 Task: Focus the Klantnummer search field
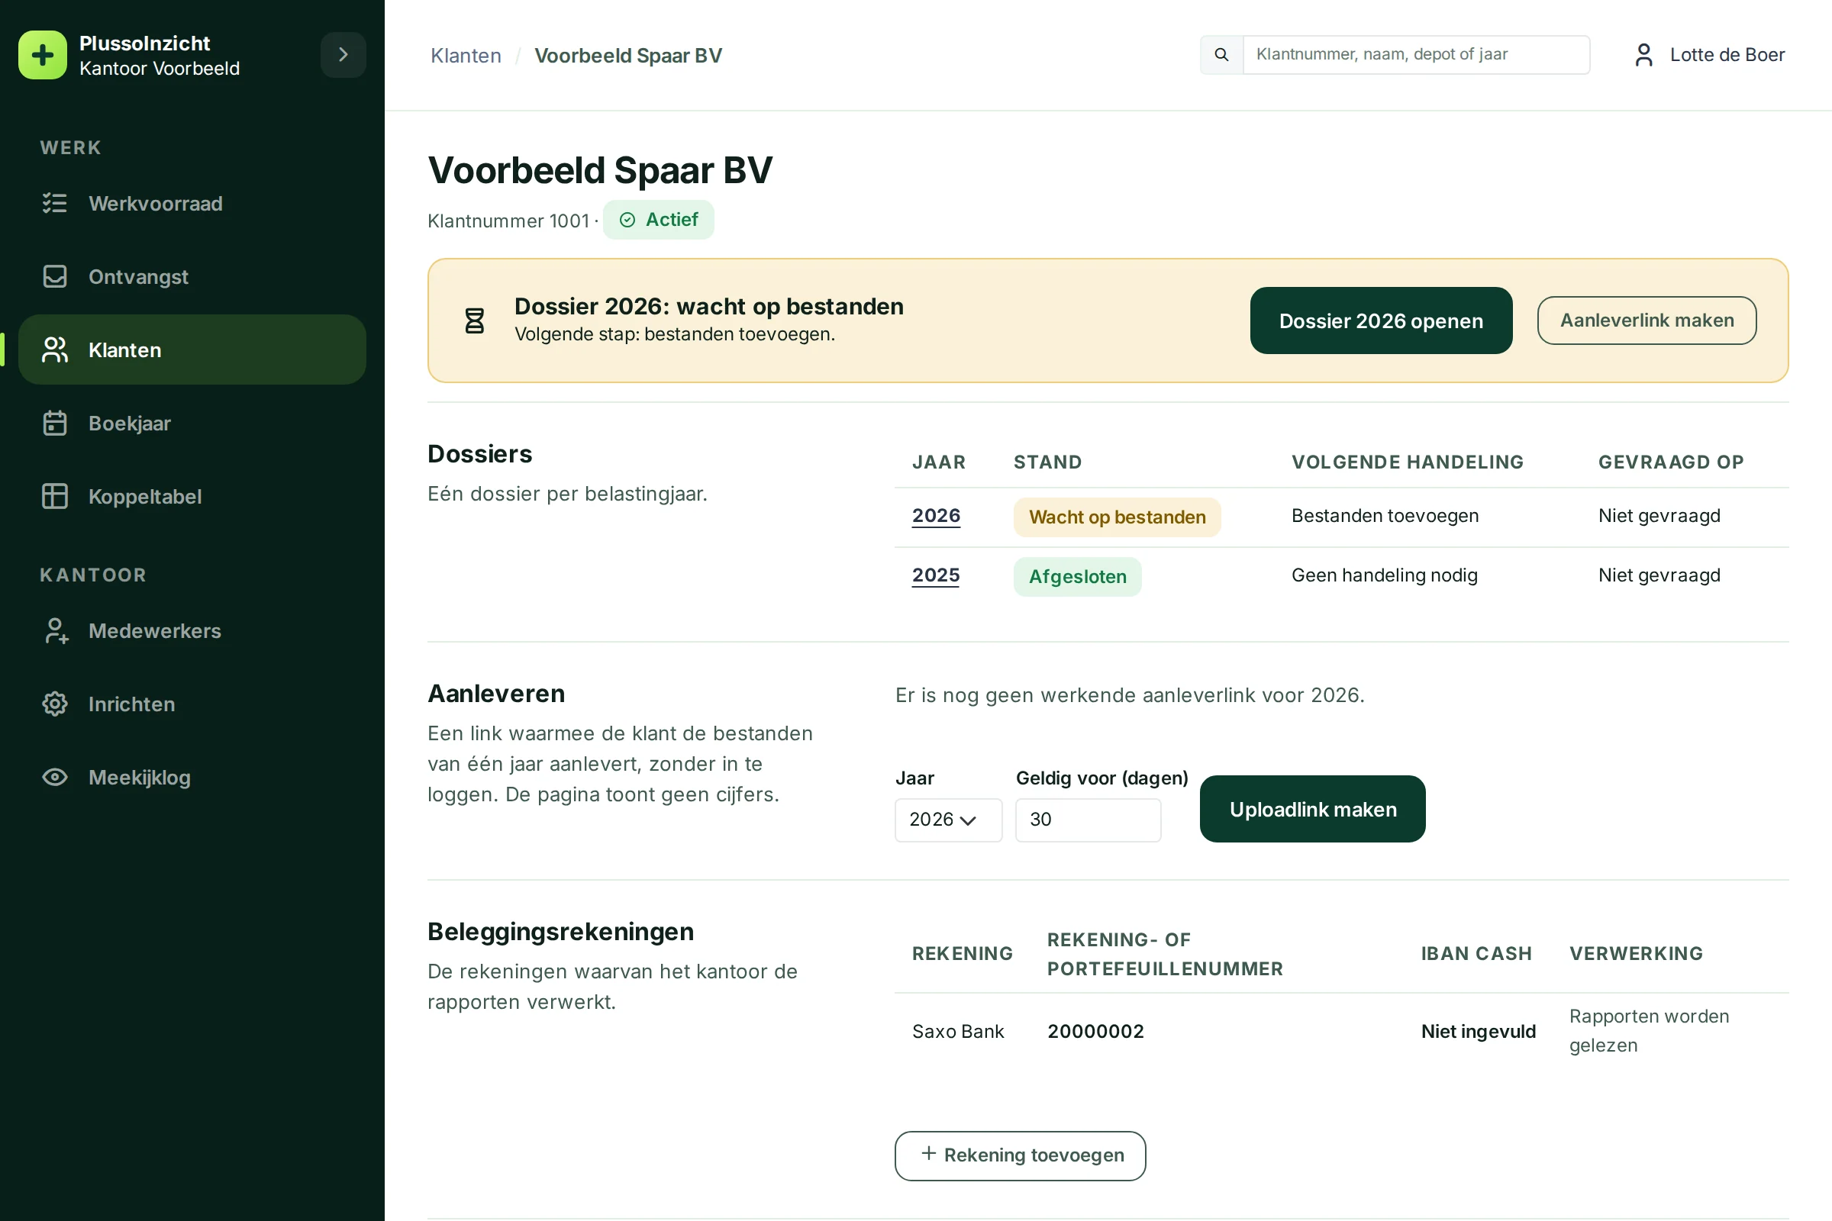(1416, 54)
